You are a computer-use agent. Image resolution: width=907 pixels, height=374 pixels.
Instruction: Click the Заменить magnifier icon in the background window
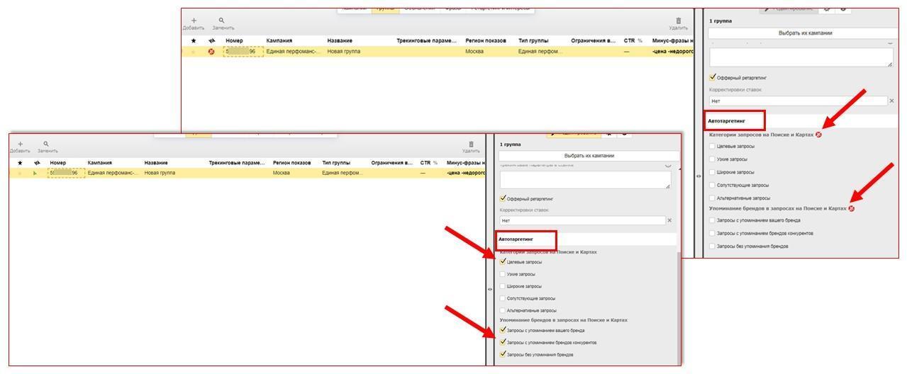(x=221, y=21)
